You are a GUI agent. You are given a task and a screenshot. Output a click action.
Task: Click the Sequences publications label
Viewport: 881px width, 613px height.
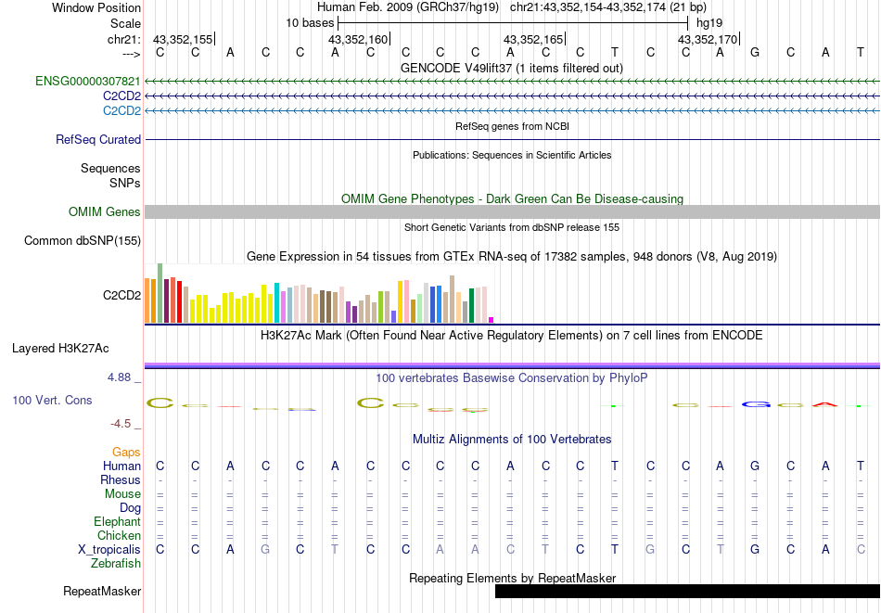(110, 169)
